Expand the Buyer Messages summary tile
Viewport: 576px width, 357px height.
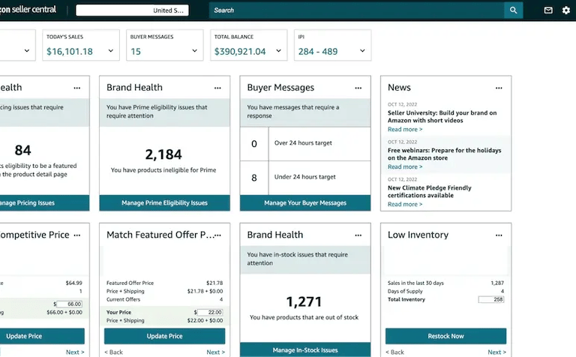tap(195, 51)
